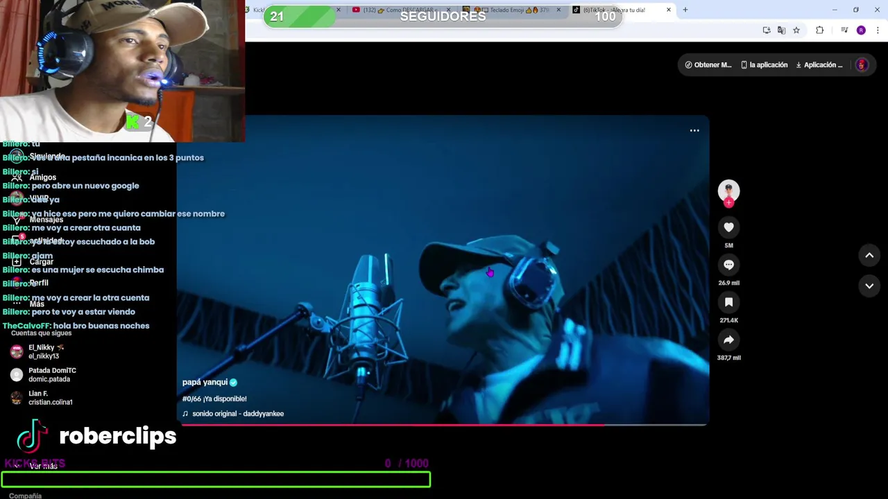Open the comments bubble showing 26.9 mil

[x=728, y=265]
